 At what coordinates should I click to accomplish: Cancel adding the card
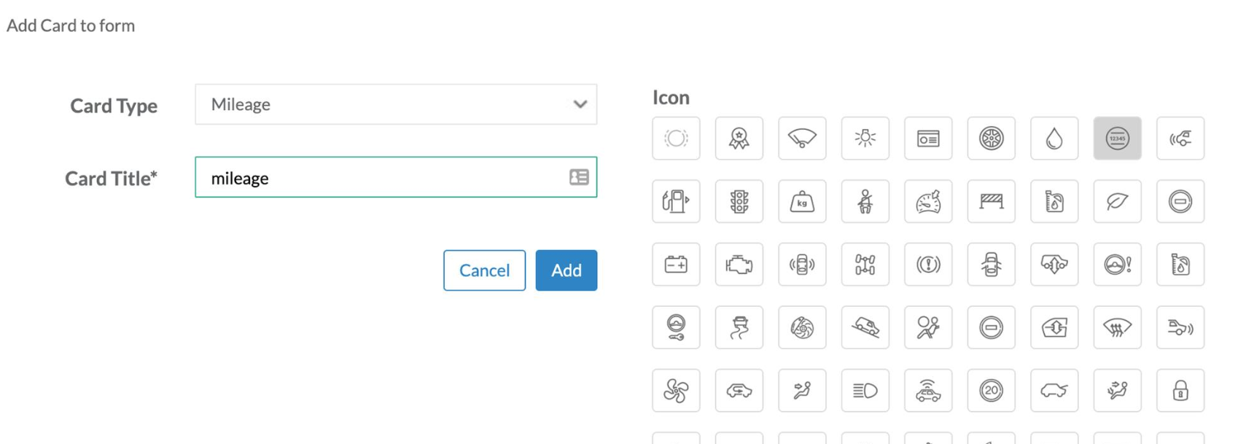point(484,270)
